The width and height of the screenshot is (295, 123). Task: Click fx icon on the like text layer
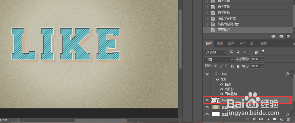287,74
